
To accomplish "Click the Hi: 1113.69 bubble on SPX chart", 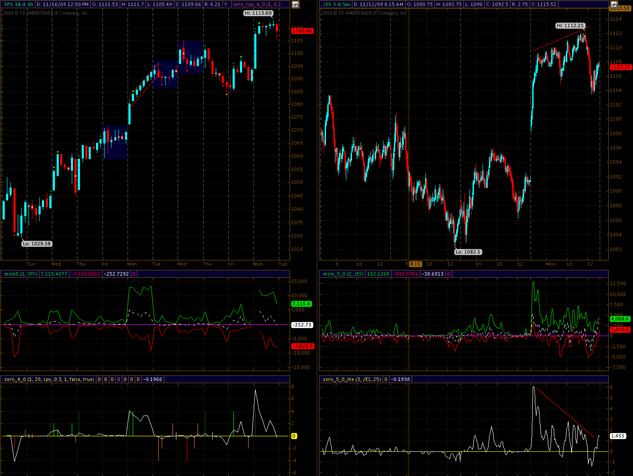I will pos(258,13).
